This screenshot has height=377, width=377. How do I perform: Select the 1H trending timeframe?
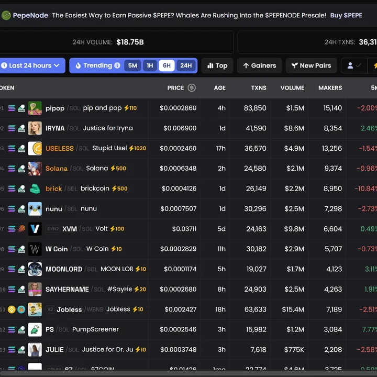click(x=150, y=65)
